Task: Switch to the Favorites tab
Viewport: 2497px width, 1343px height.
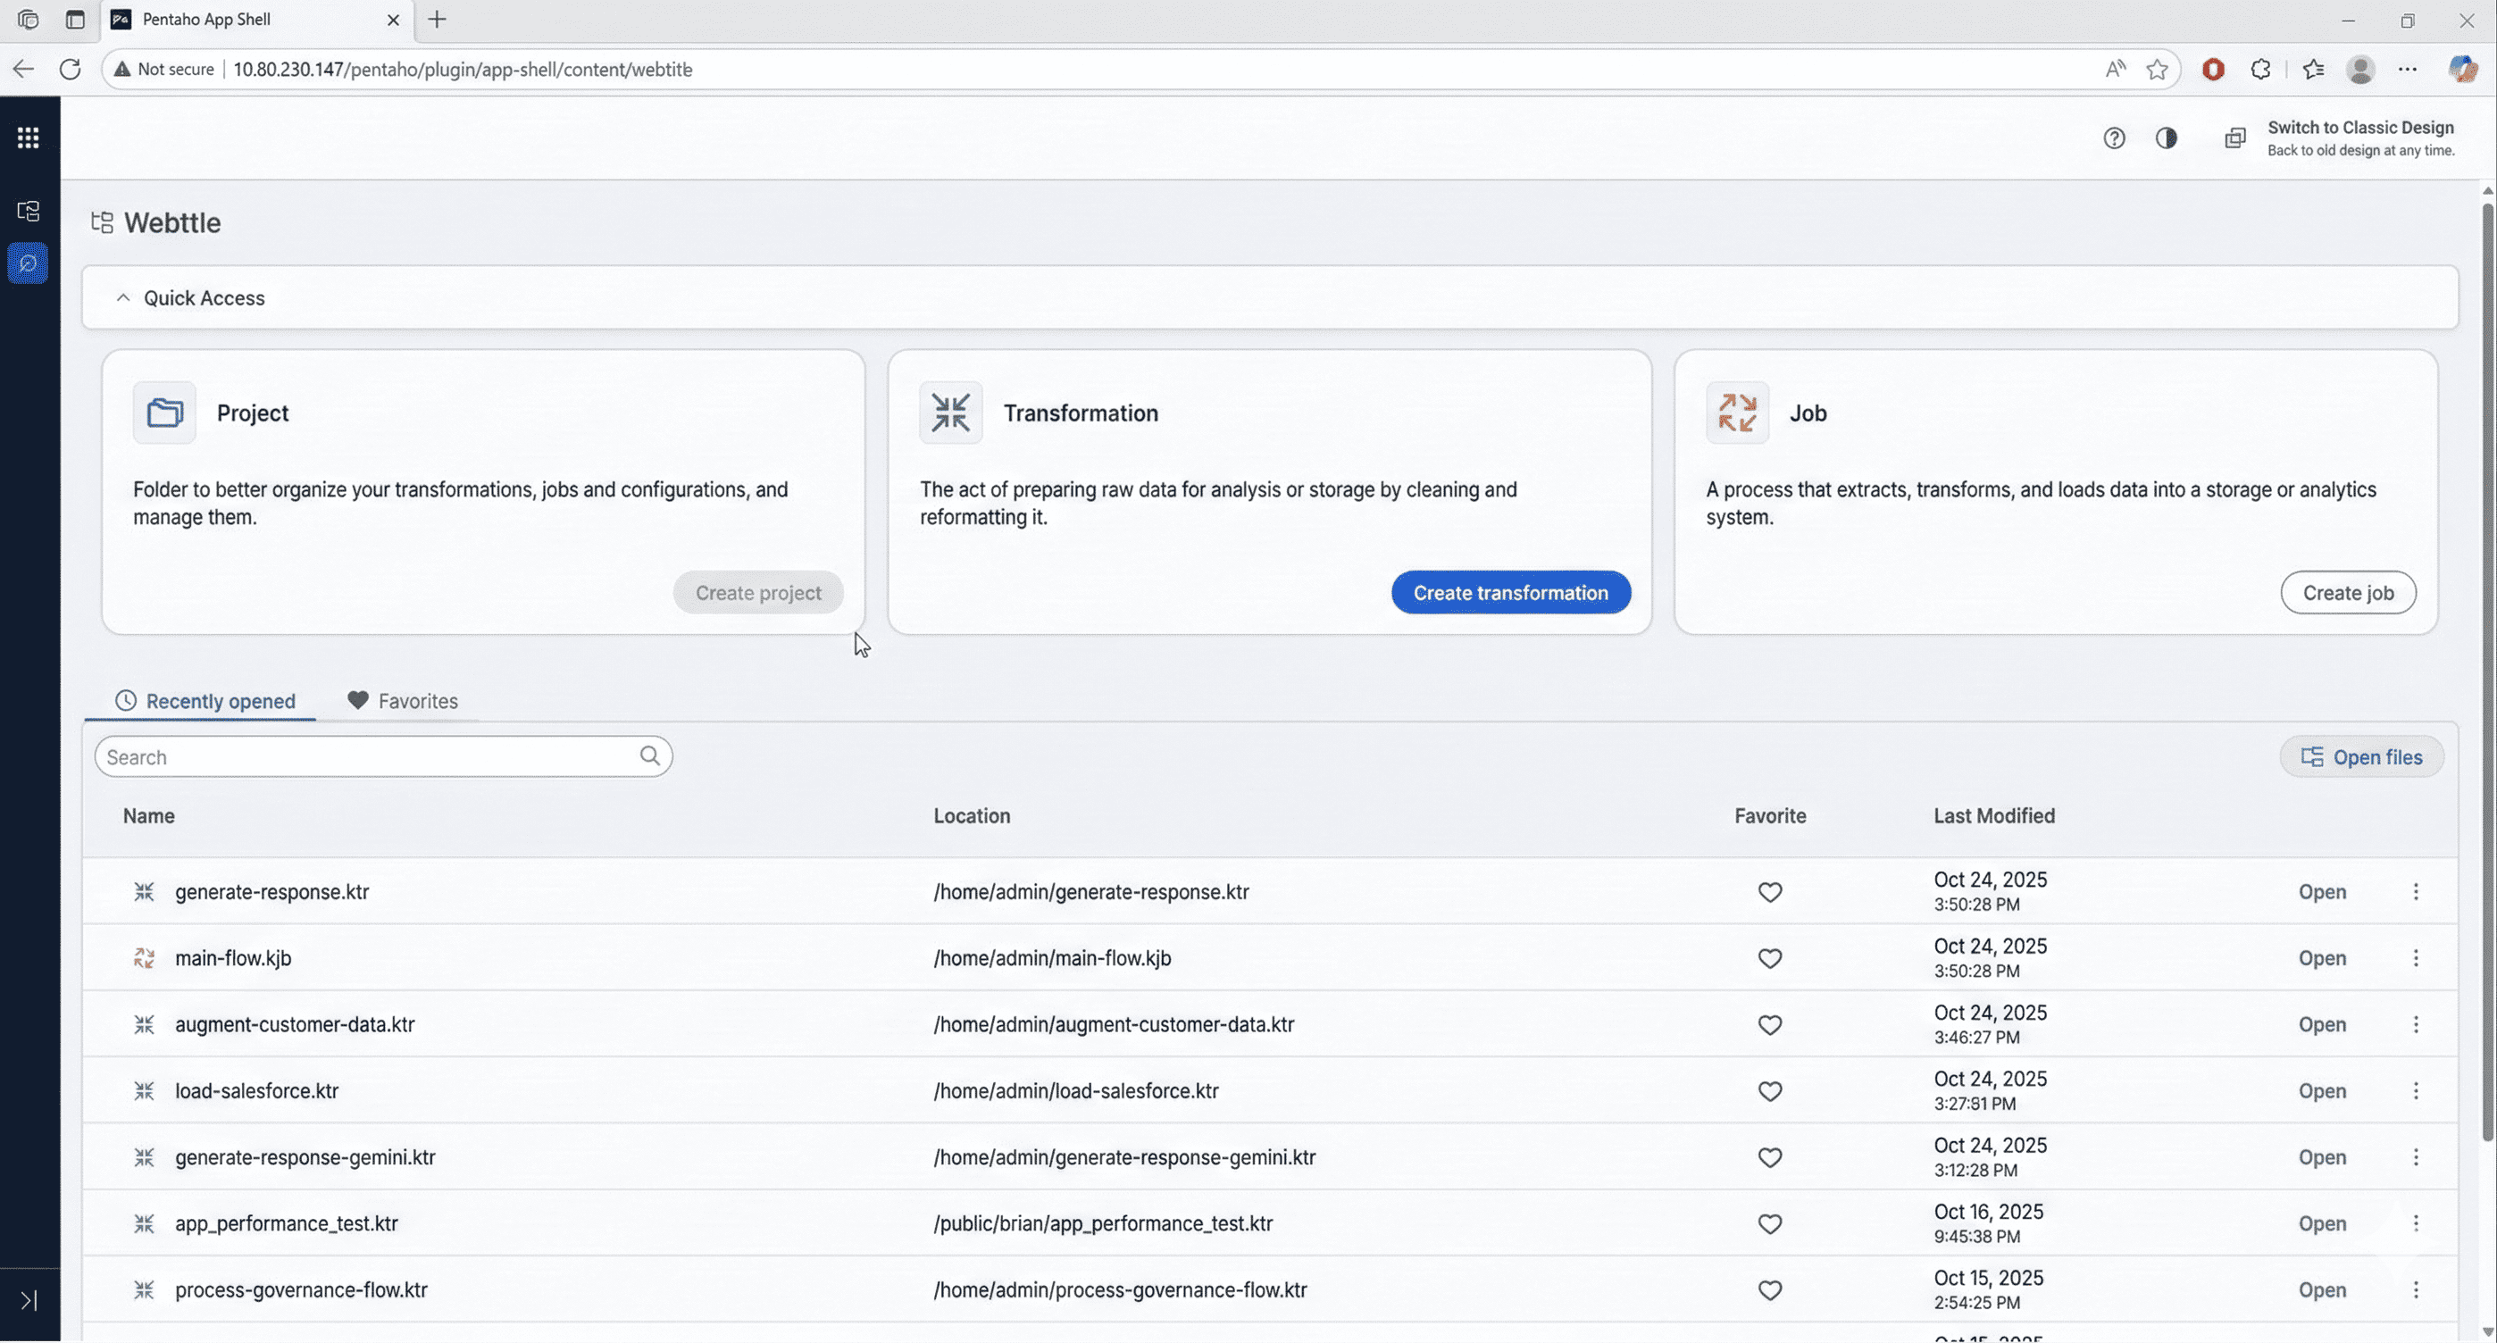Action: pyautogui.click(x=404, y=701)
